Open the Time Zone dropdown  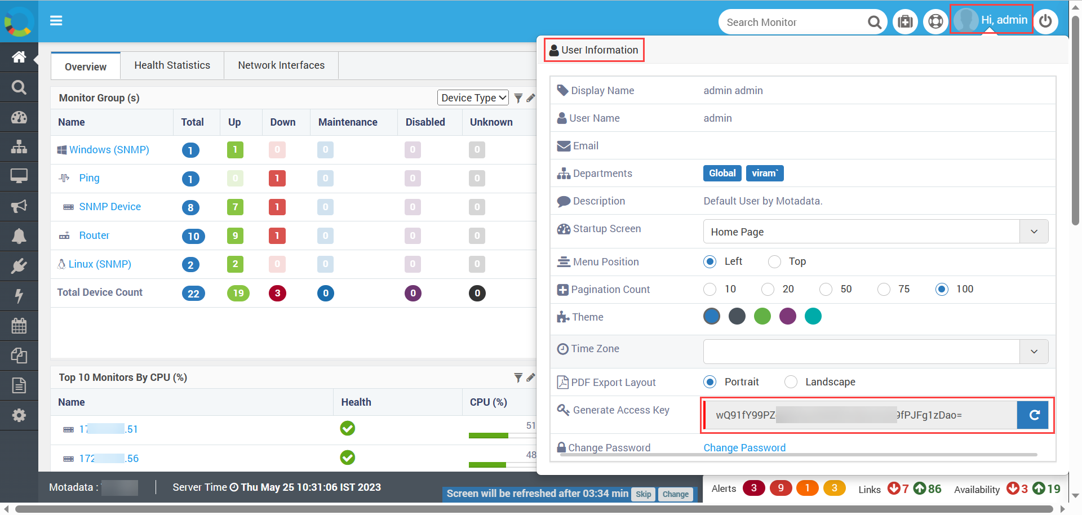(1034, 352)
